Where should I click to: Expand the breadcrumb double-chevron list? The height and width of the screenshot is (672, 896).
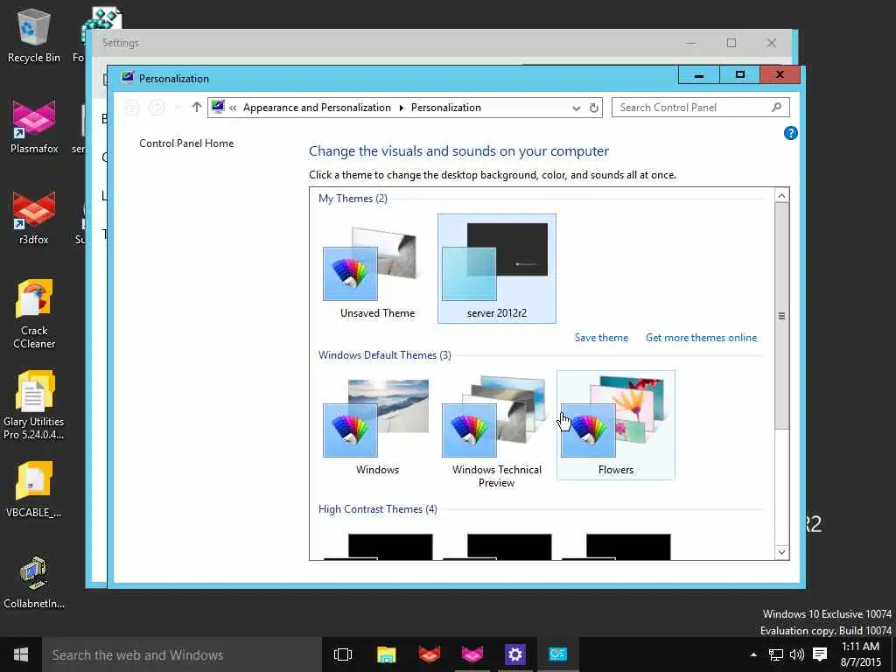[233, 108]
